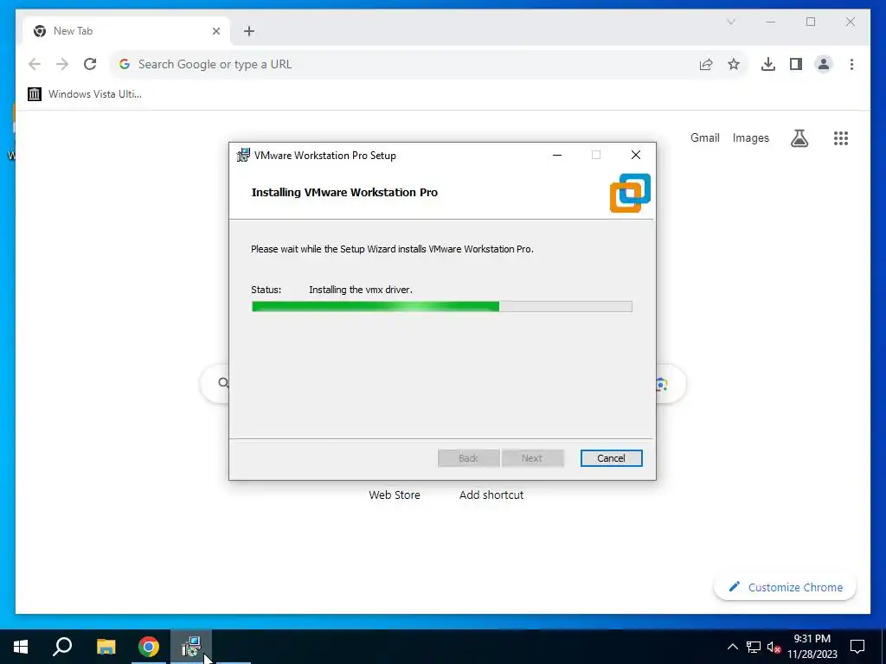
Task: Close the New Tab tab
Action: (215, 31)
